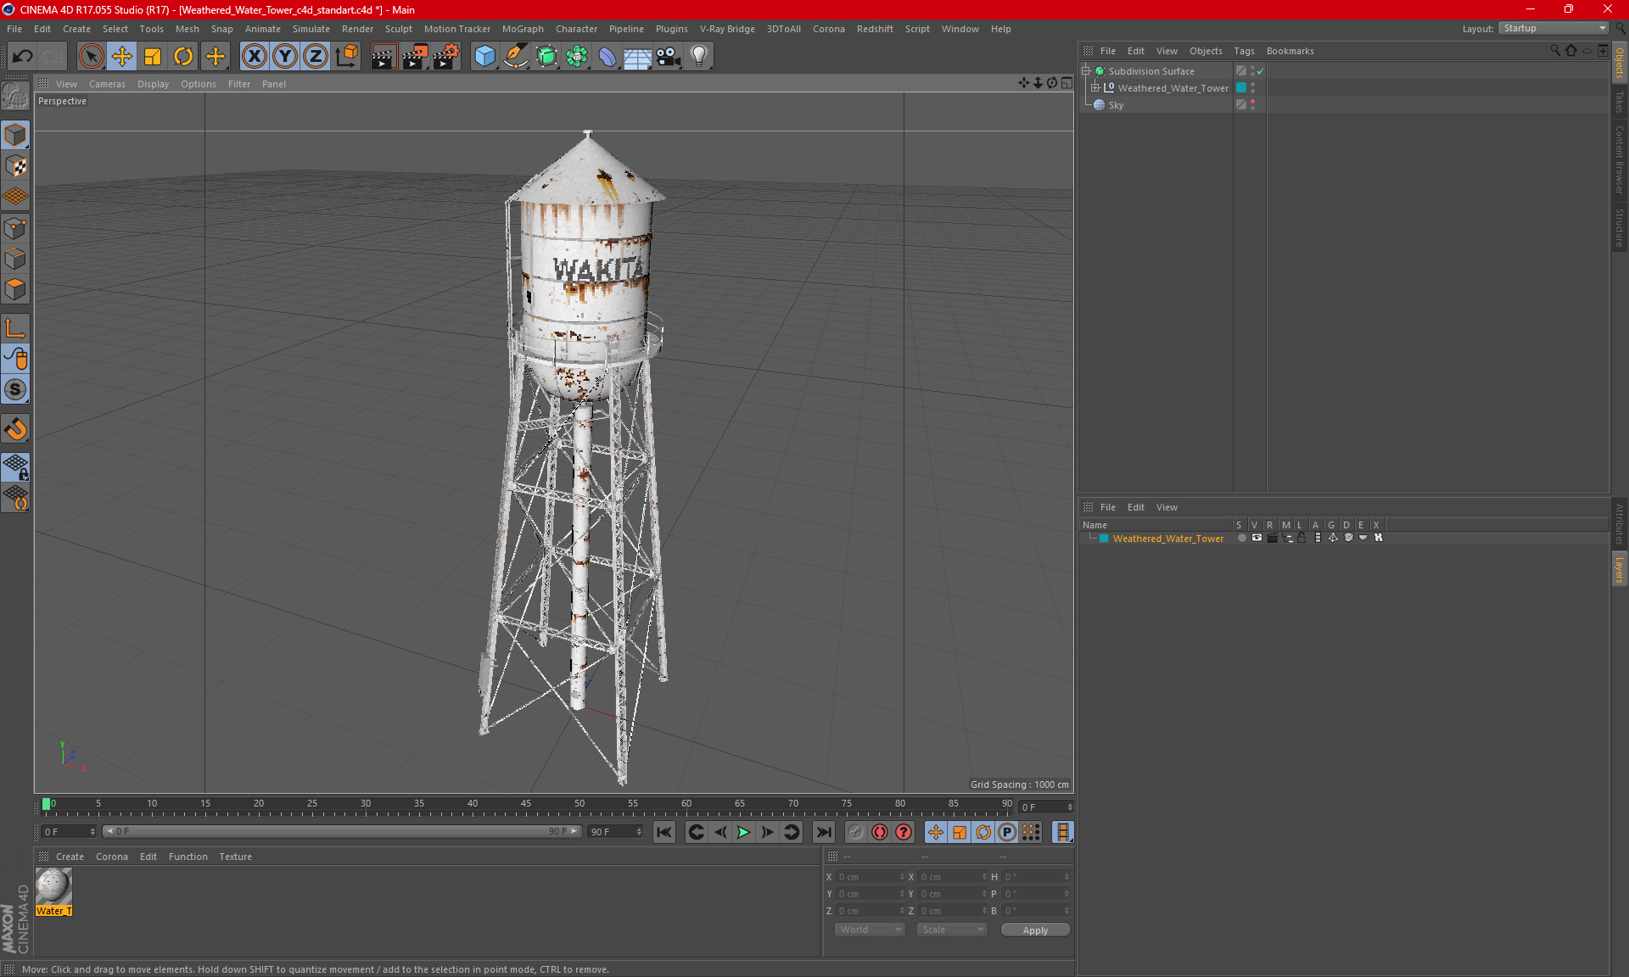Click Weathered_Water_Tower teal layer color swatch

[1241, 88]
